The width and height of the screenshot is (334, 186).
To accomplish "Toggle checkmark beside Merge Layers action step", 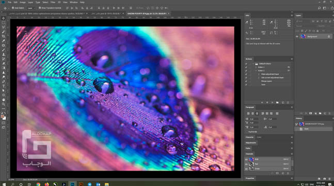I will coord(246,81).
